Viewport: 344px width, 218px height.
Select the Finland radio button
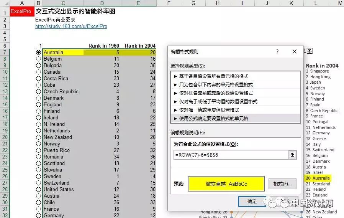[x=38, y=111]
